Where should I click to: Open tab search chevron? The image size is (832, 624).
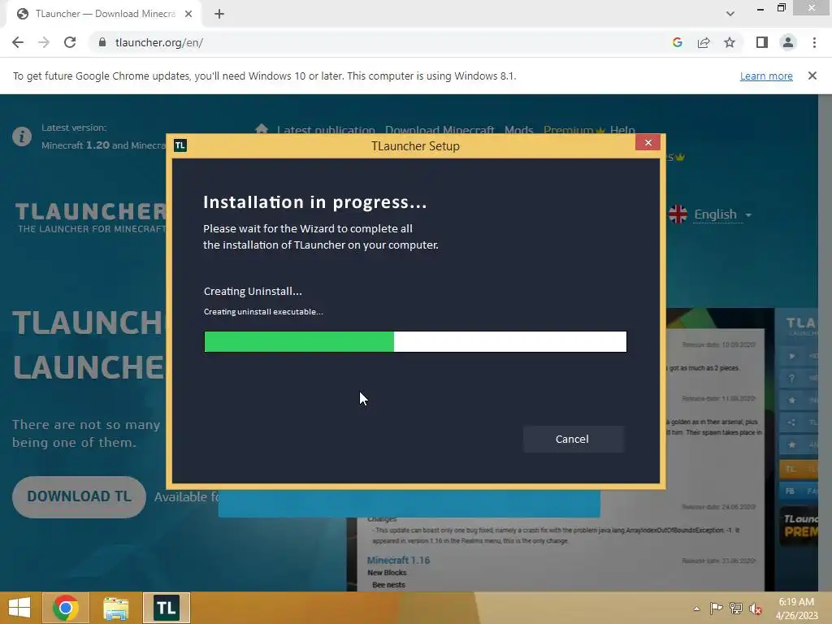click(730, 14)
